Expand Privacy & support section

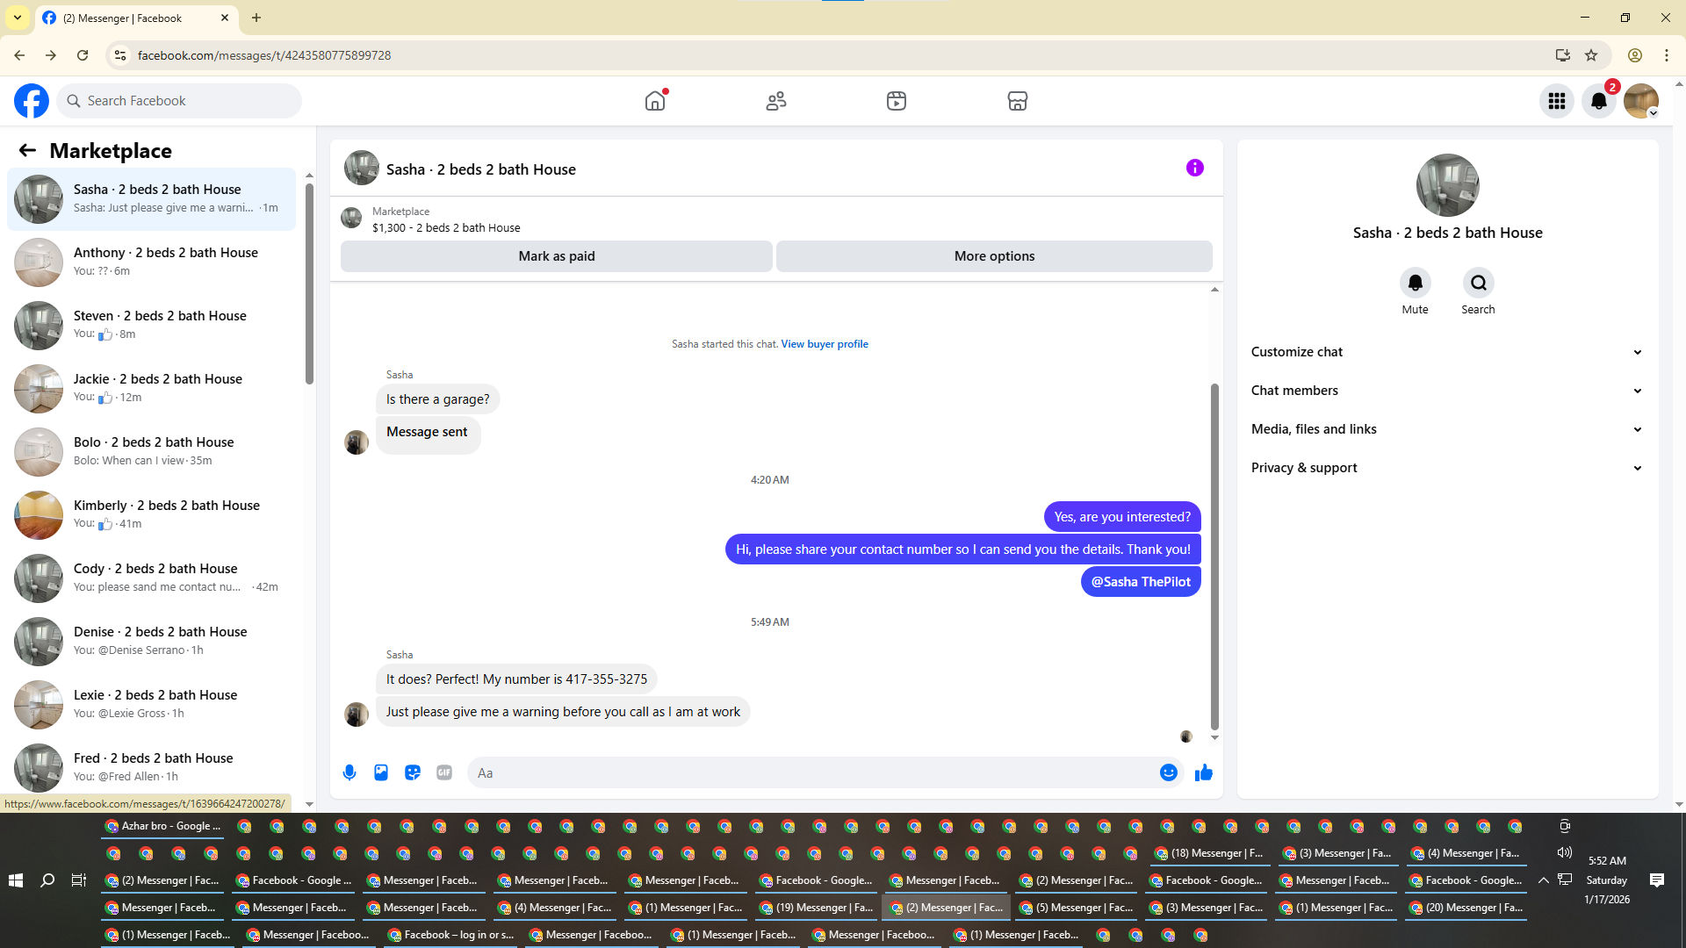click(x=1446, y=468)
